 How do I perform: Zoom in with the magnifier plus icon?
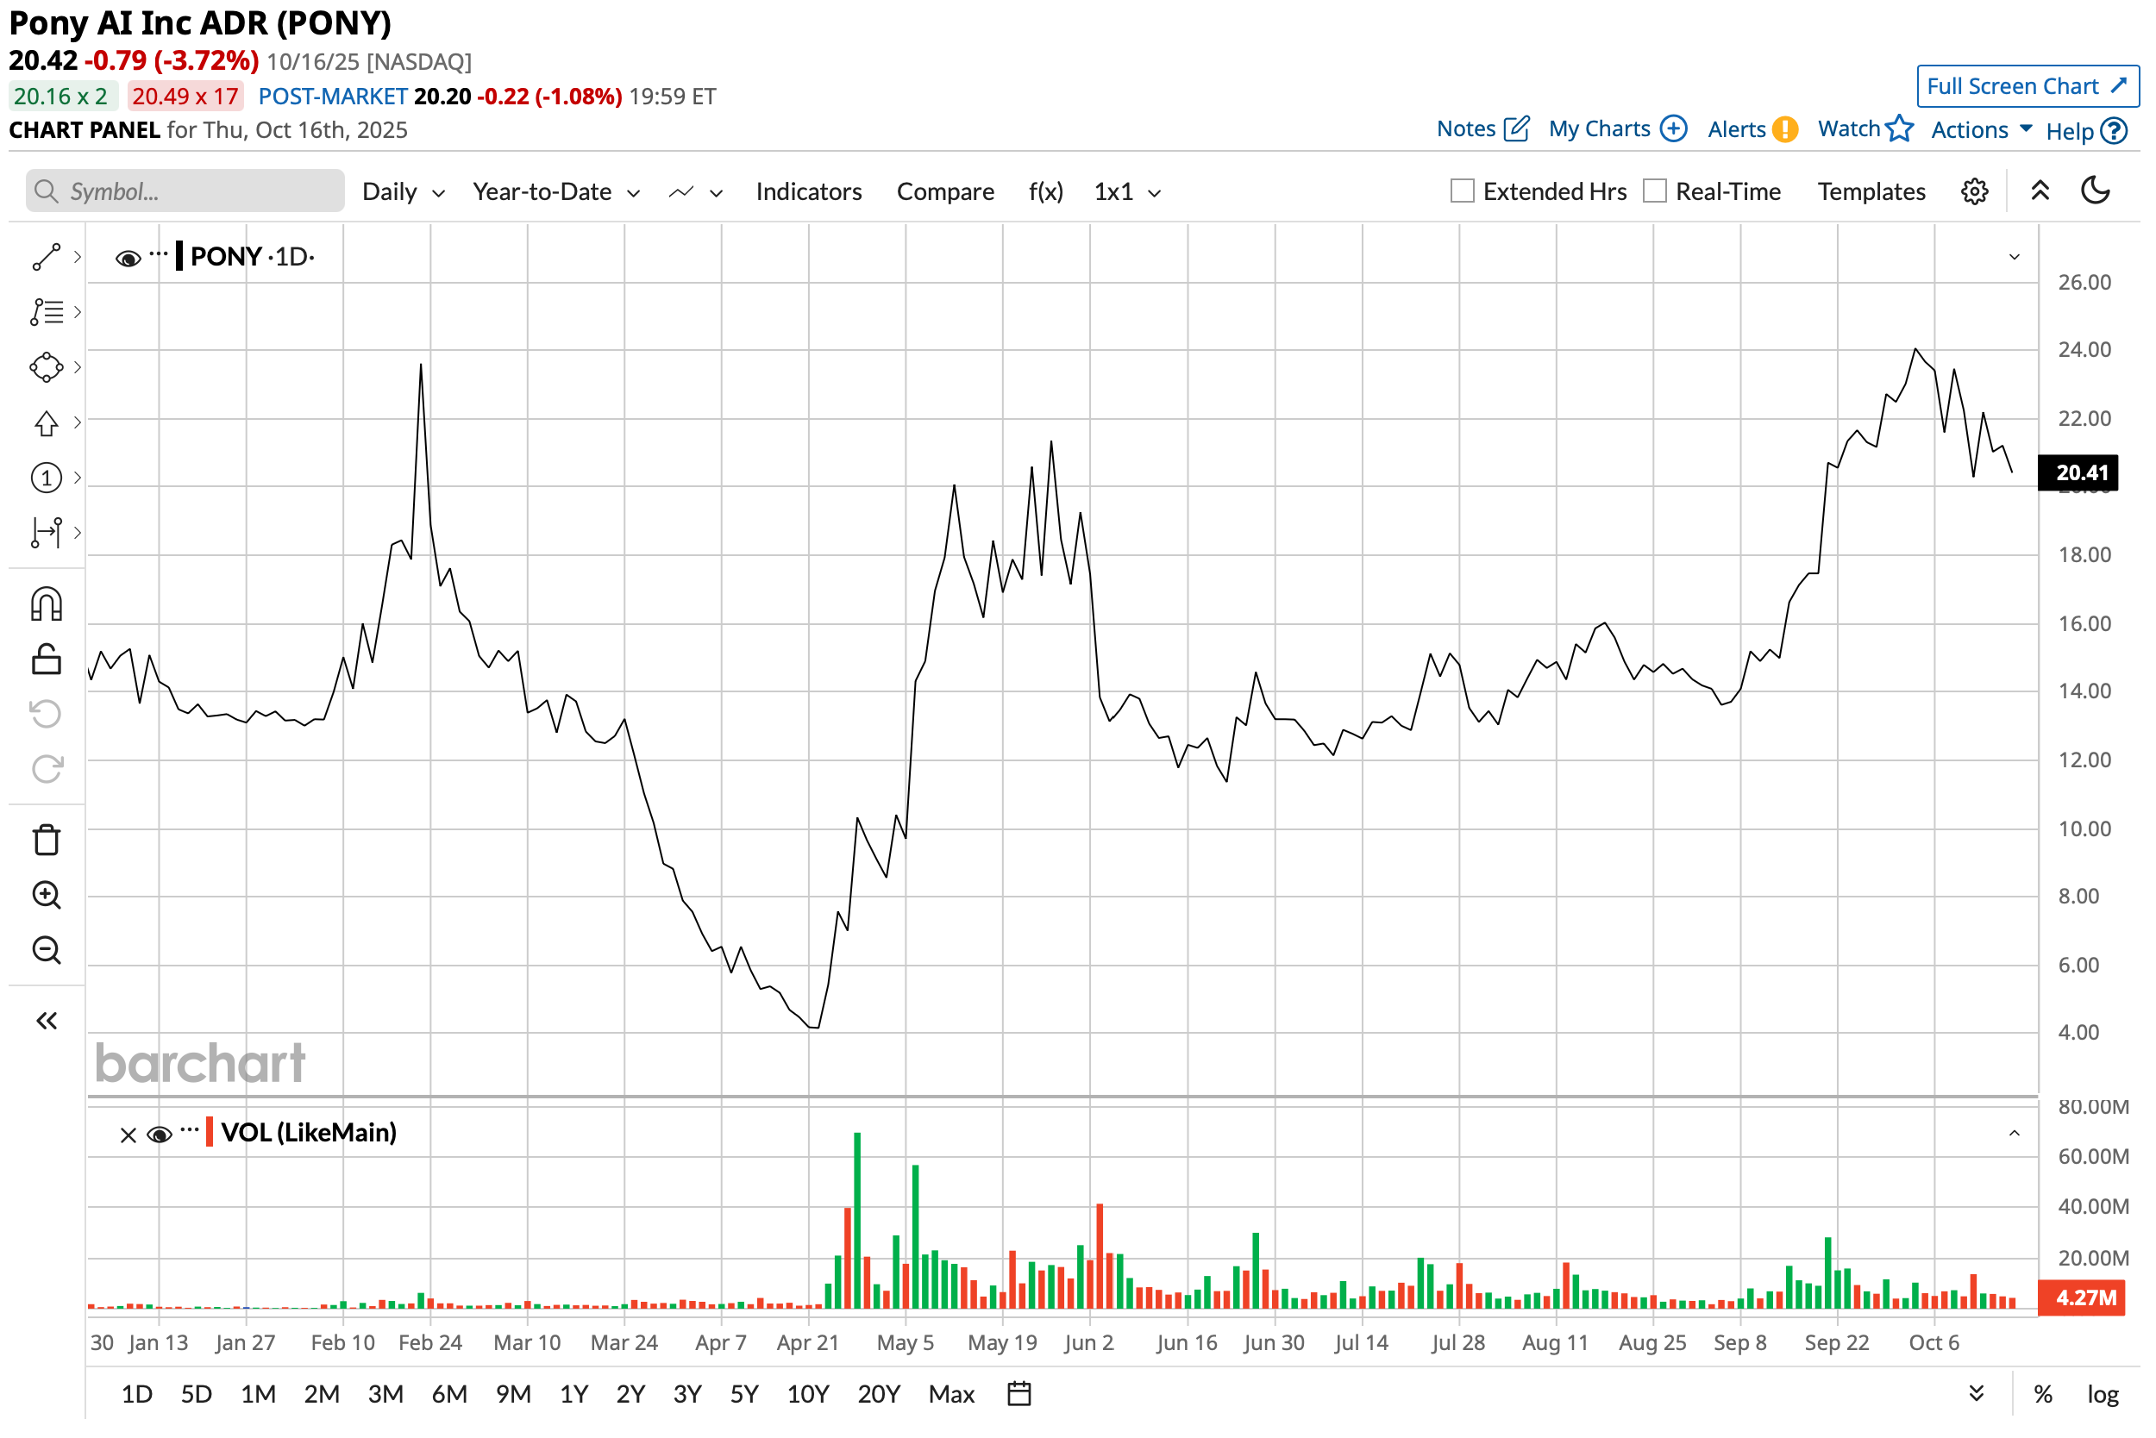point(46,896)
